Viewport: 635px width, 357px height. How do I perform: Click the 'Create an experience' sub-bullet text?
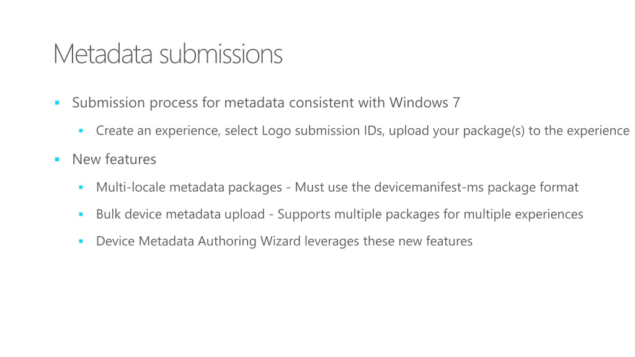coord(362,131)
